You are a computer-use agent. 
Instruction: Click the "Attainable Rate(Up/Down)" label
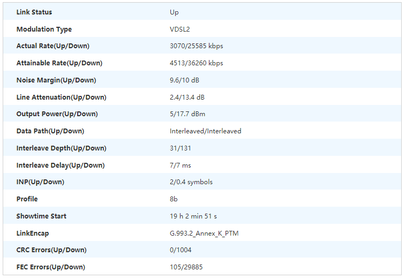[59, 63]
